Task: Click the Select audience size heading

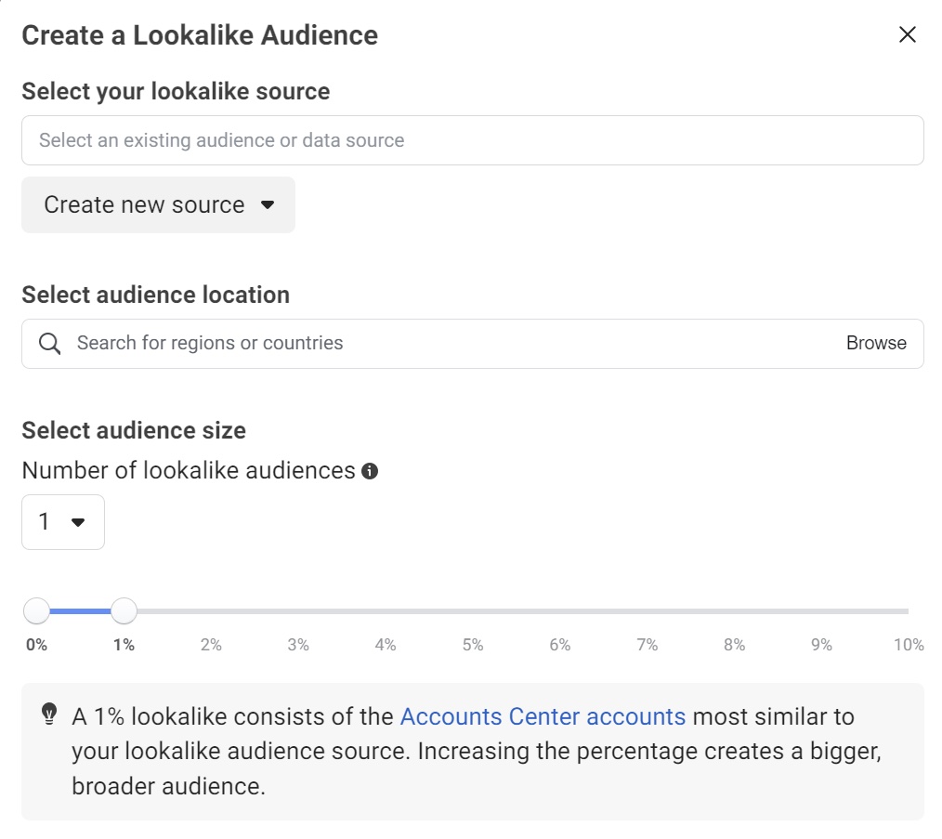Action: pyautogui.click(x=134, y=431)
